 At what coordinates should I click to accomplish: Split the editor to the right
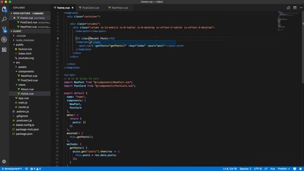(x=294, y=8)
